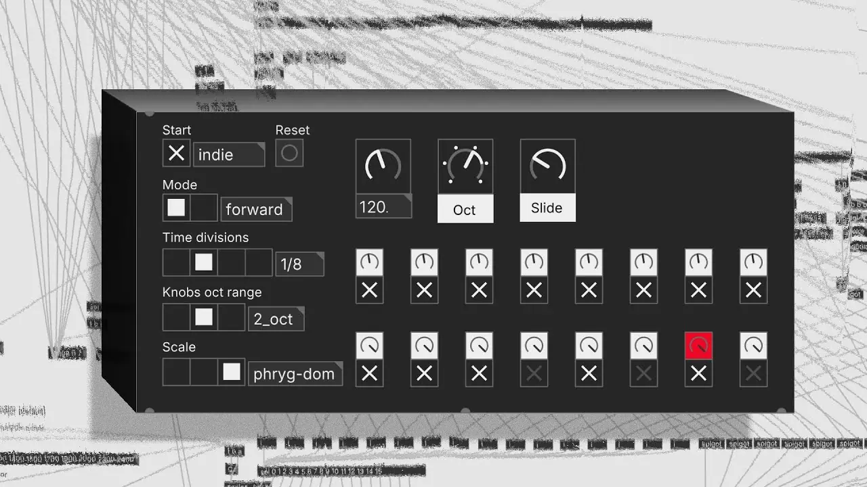Open the phryg-dom scale dropdown

click(x=295, y=373)
